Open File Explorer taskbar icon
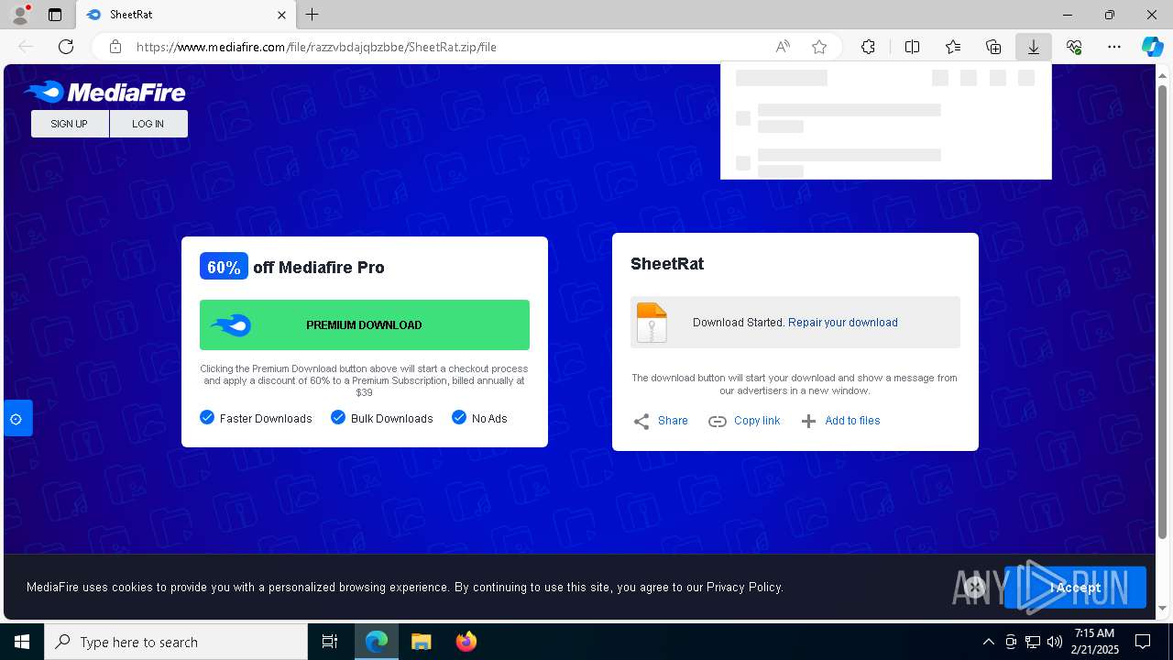Screen dimensions: 1173x660 pos(421,642)
